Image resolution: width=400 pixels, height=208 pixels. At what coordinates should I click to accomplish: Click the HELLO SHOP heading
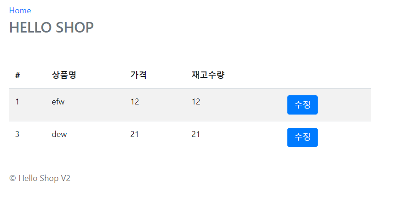point(51,27)
